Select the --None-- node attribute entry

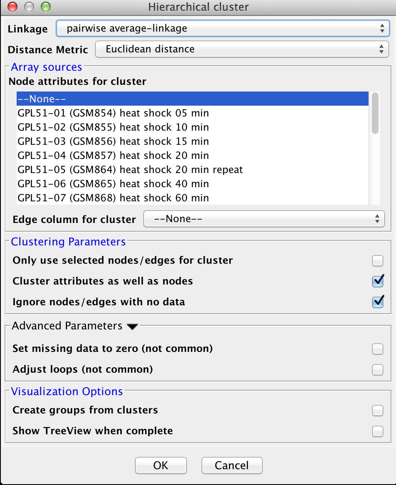point(193,99)
